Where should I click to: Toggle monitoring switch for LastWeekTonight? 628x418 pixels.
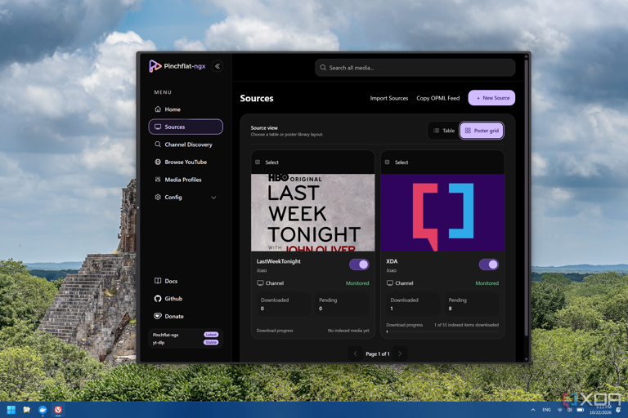[x=359, y=265]
